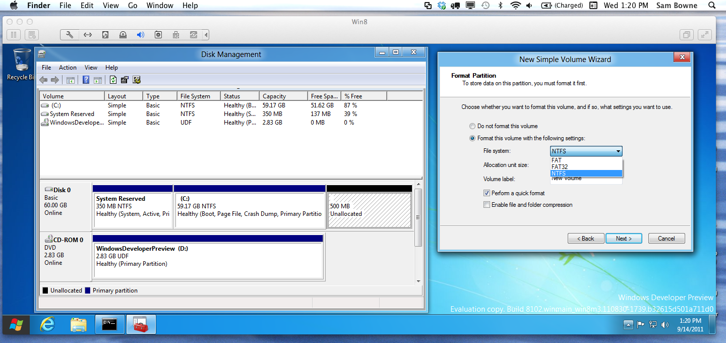Viewport: 726px width, 343px height.
Task: Click the Refresh icon in Disk Management toolbar
Action: pyautogui.click(x=113, y=80)
